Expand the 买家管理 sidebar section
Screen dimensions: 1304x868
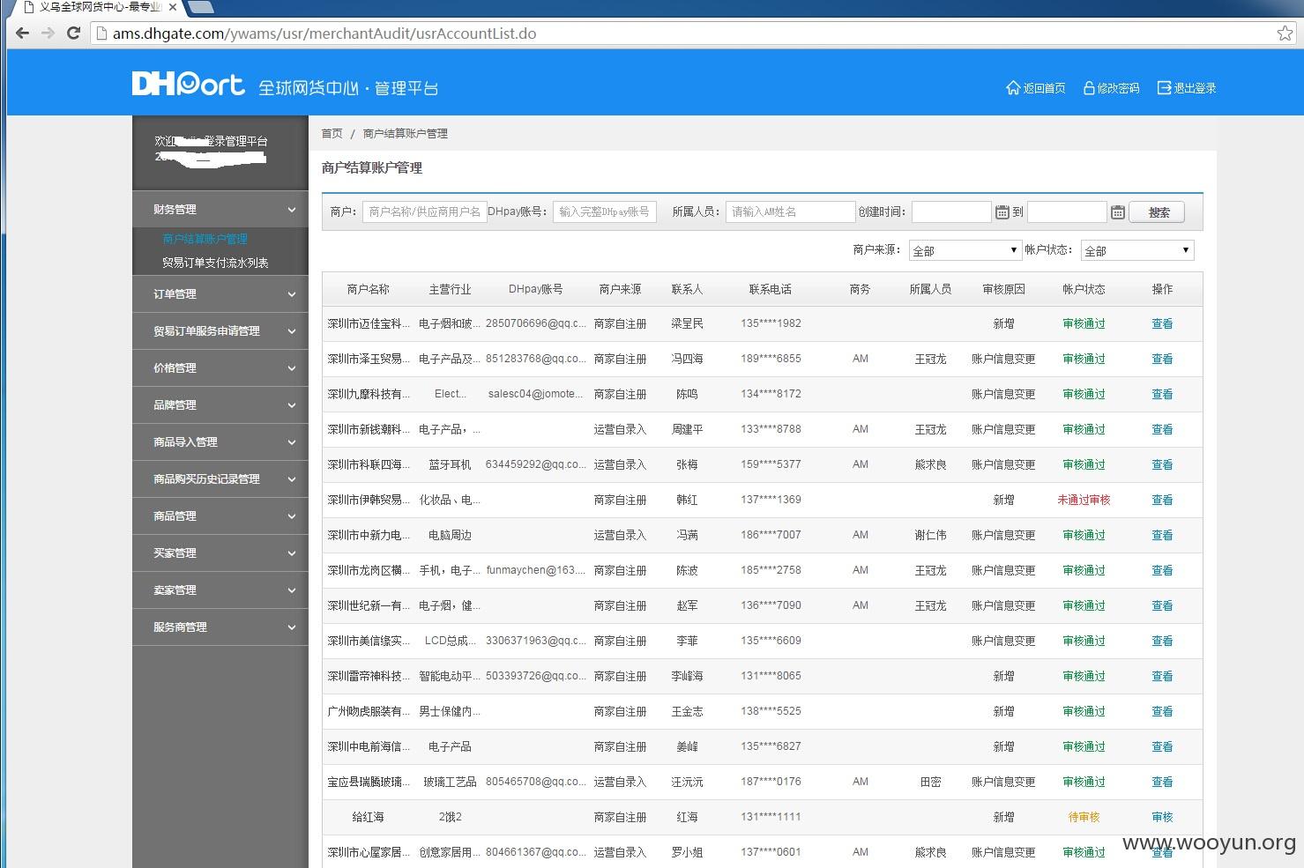point(220,553)
